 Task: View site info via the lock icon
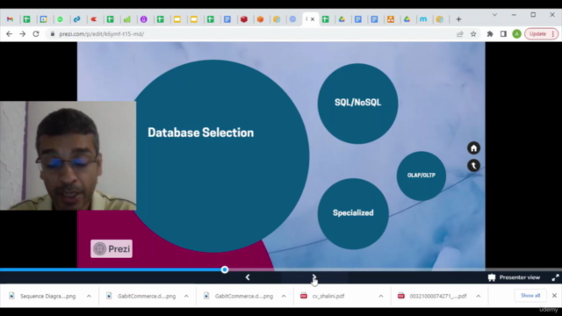(x=53, y=34)
